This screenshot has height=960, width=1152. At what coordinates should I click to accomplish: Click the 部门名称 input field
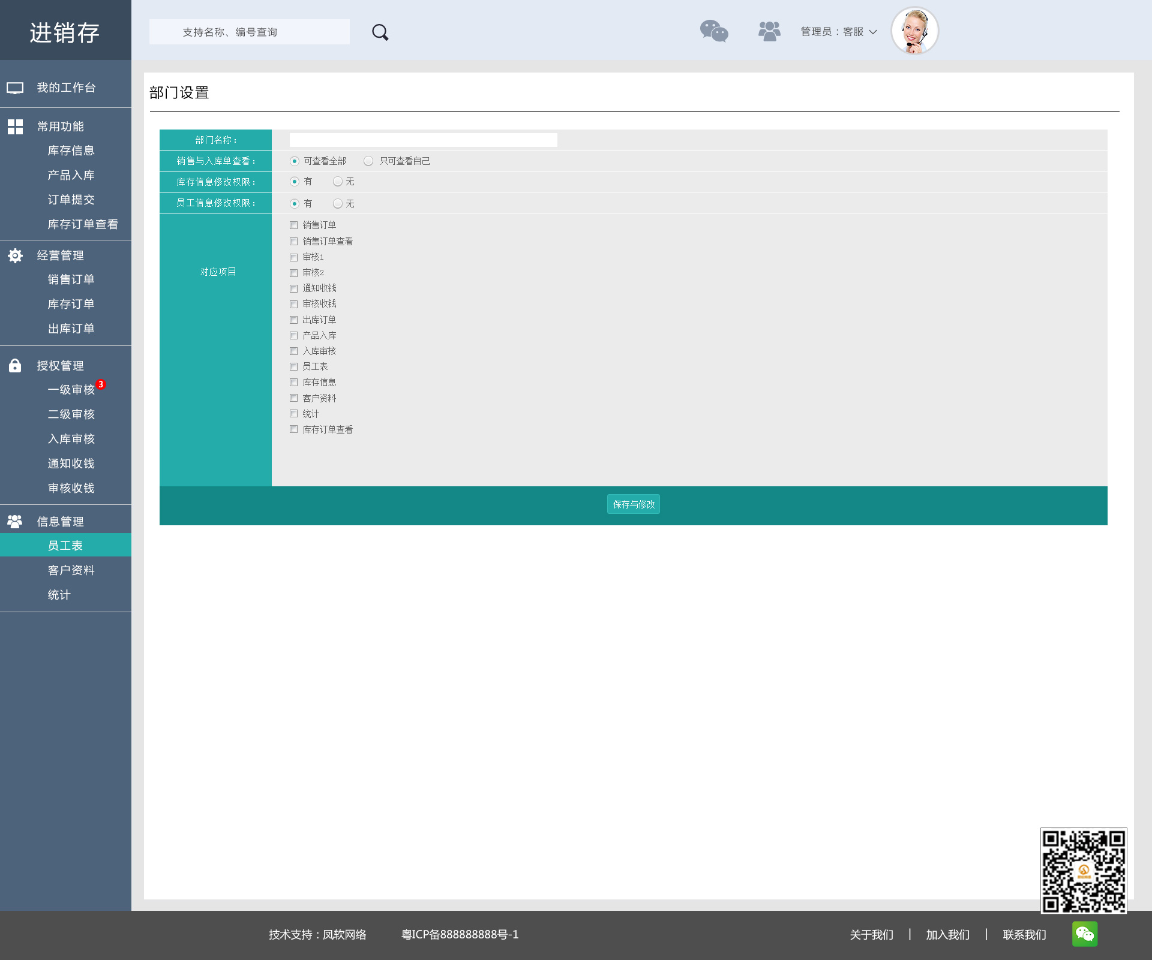423,140
